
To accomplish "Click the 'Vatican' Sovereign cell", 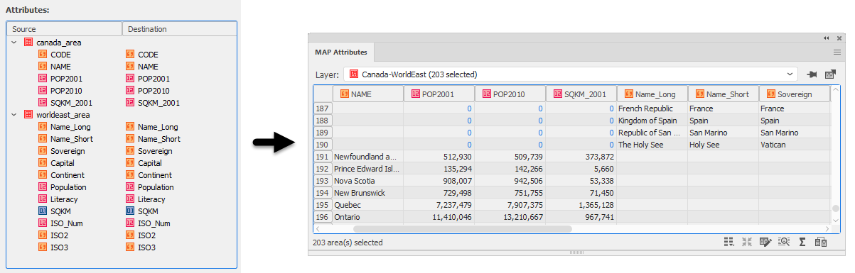I will coord(795,145).
